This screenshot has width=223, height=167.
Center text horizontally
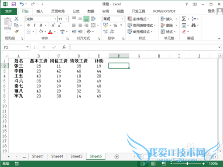point(80,25)
